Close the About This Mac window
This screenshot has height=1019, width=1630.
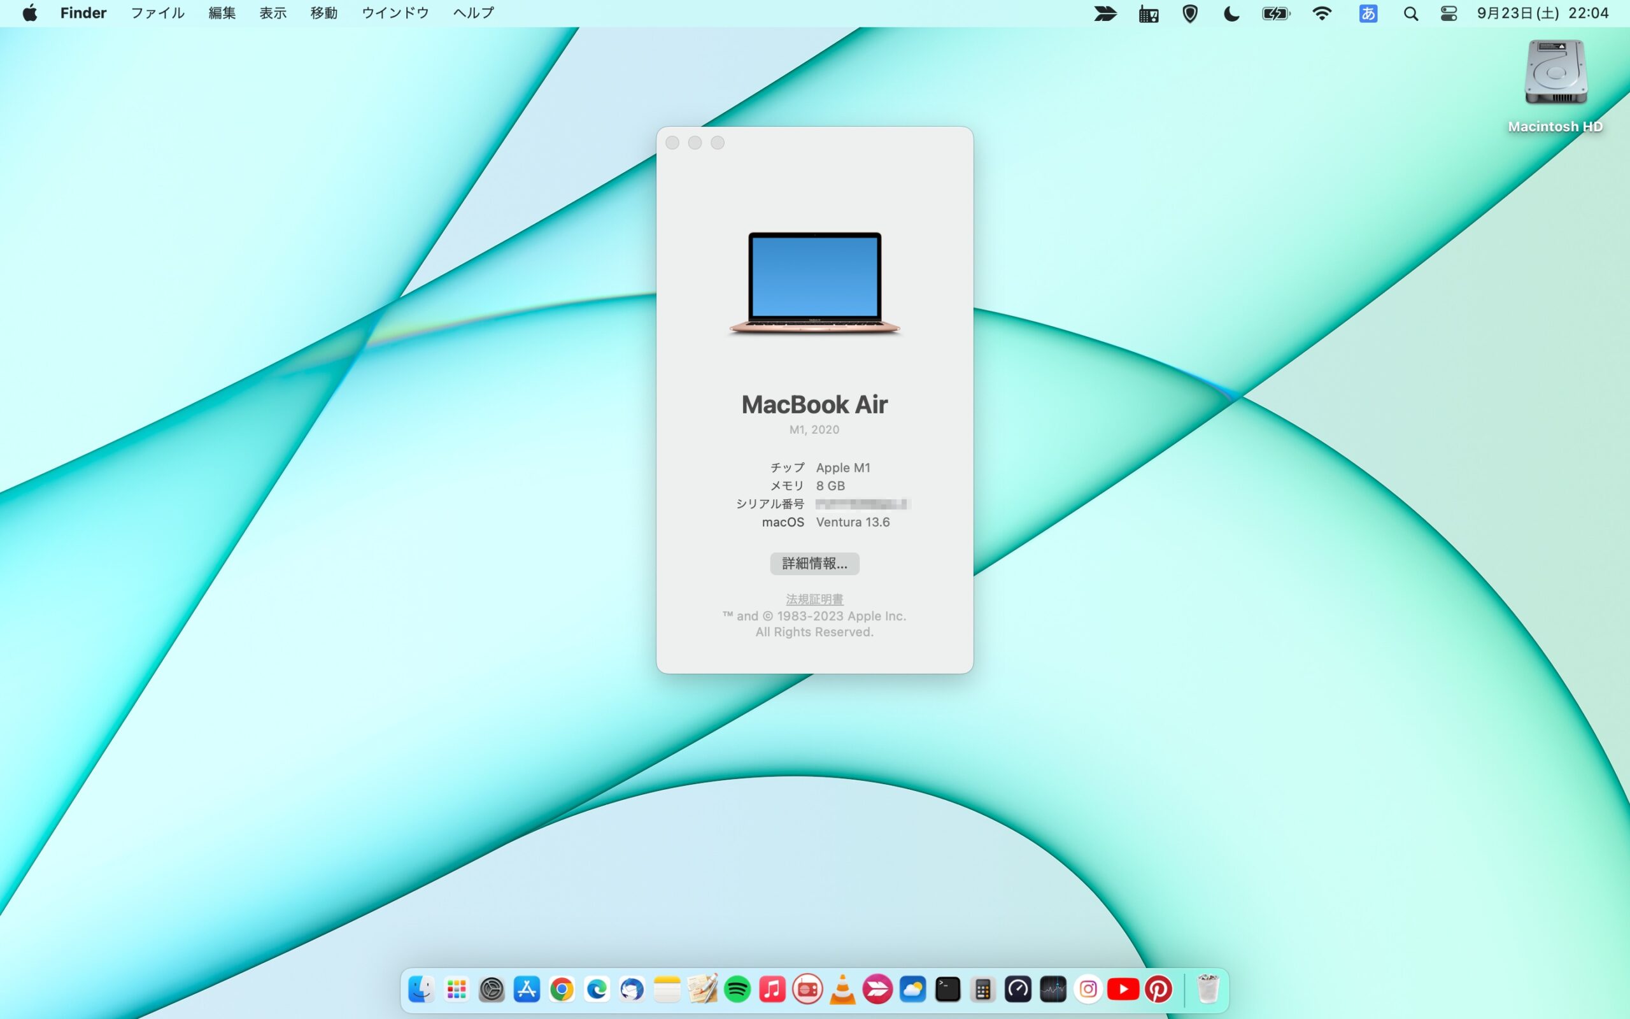[672, 143]
